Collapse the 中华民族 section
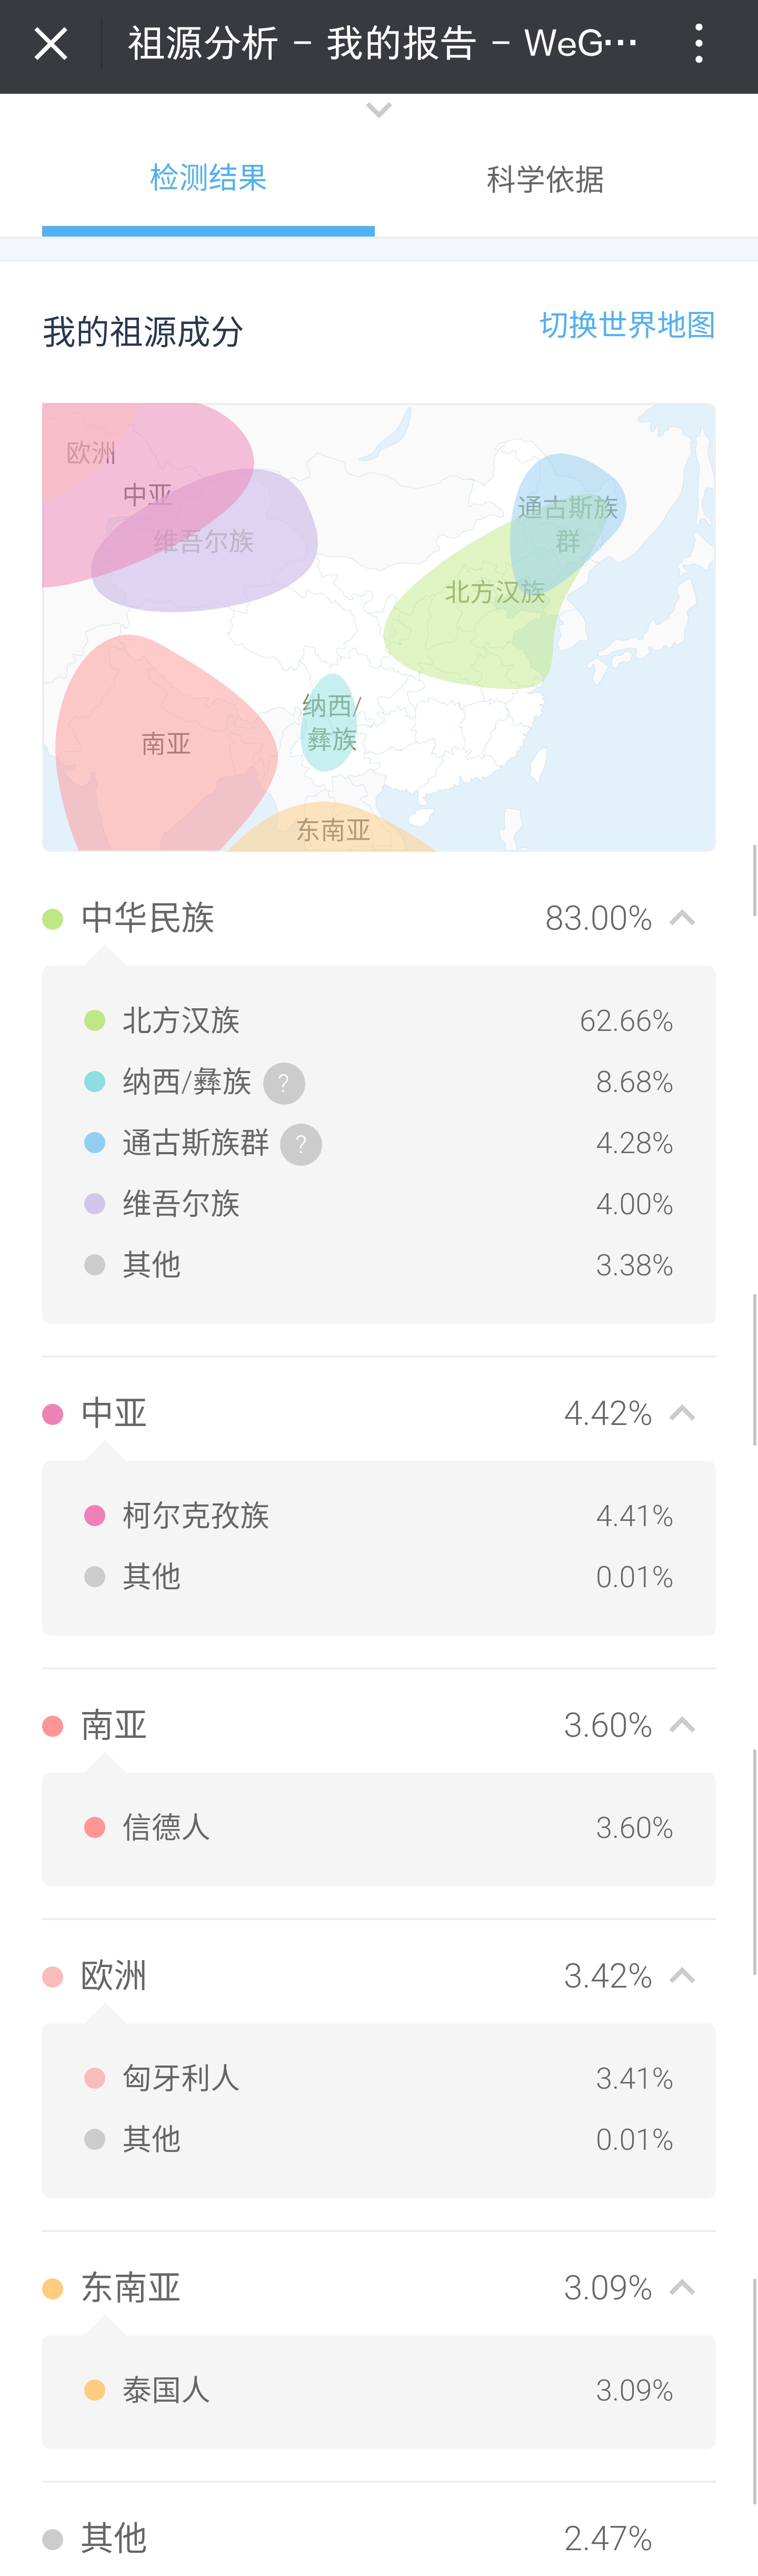Viewport: 758px width, 2576px height. pos(682,918)
